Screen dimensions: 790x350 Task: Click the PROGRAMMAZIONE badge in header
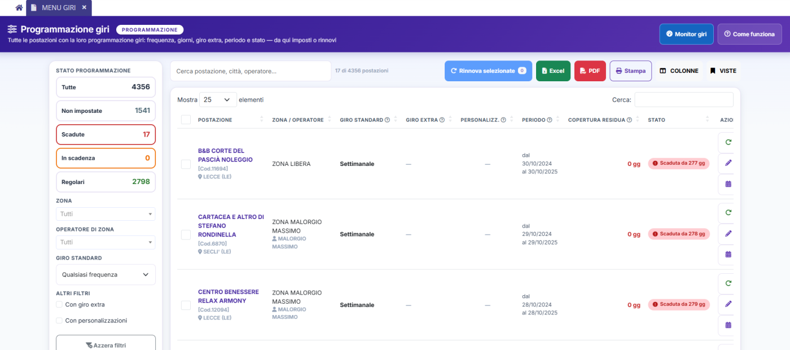(150, 30)
